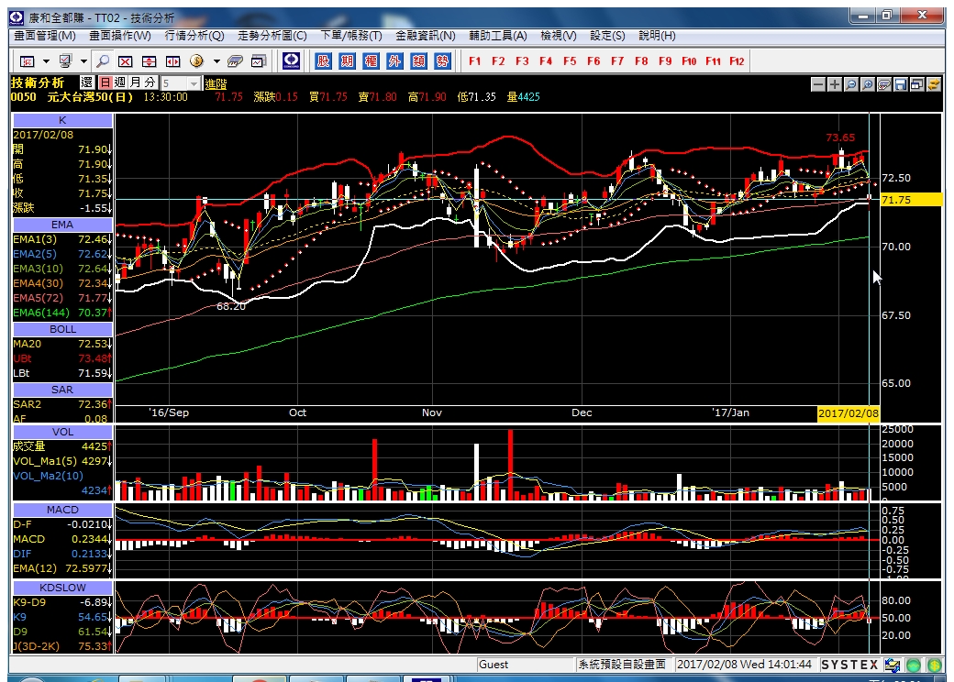Switch chart period to 月 (monthly)
This screenshot has width=954, height=682.
135,82
